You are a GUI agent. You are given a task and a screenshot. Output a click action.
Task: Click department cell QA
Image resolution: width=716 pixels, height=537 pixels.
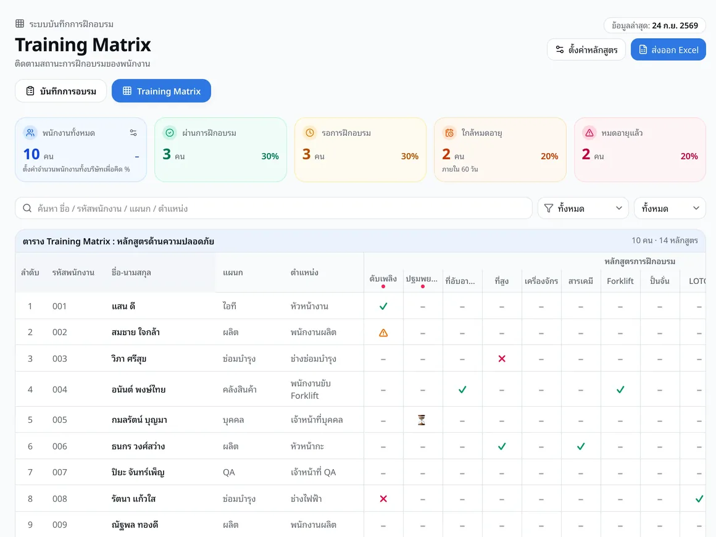tap(229, 472)
